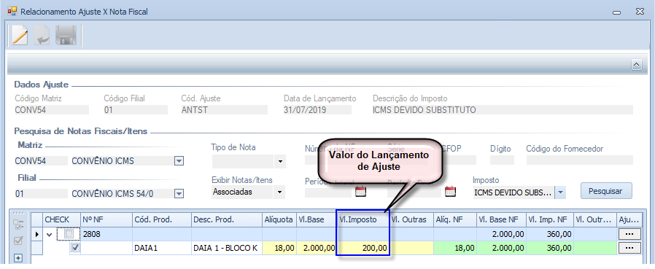Click the Pesquisar button
Image resolution: width=655 pixels, height=269 pixels.
tap(605, 191)
